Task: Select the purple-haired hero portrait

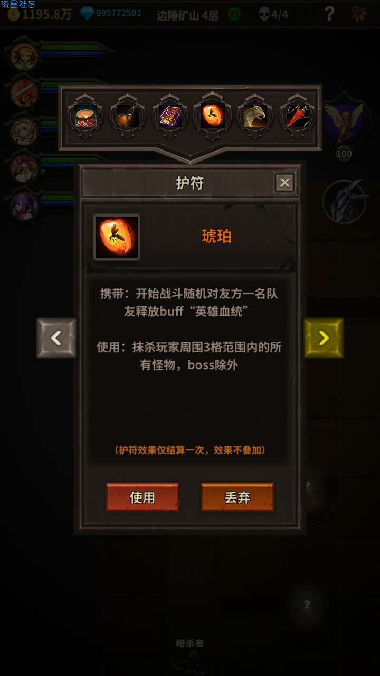Action: click(x=24, y=205)
